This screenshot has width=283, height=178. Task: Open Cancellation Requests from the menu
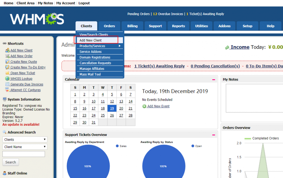point(100,63)
